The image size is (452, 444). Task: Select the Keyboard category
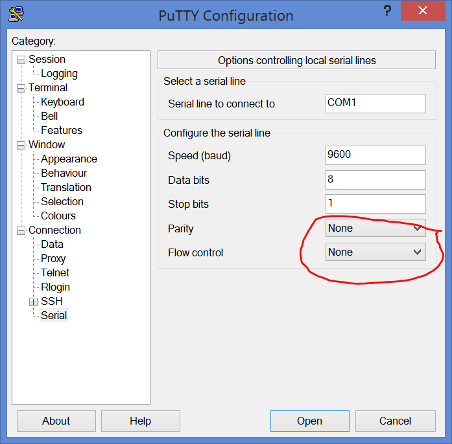(62, 102)
